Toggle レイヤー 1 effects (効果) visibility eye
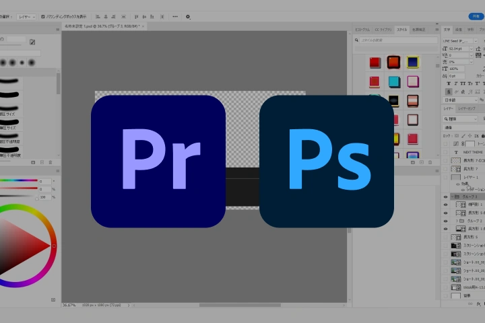The image size is (485, 323). coord(458,184)
